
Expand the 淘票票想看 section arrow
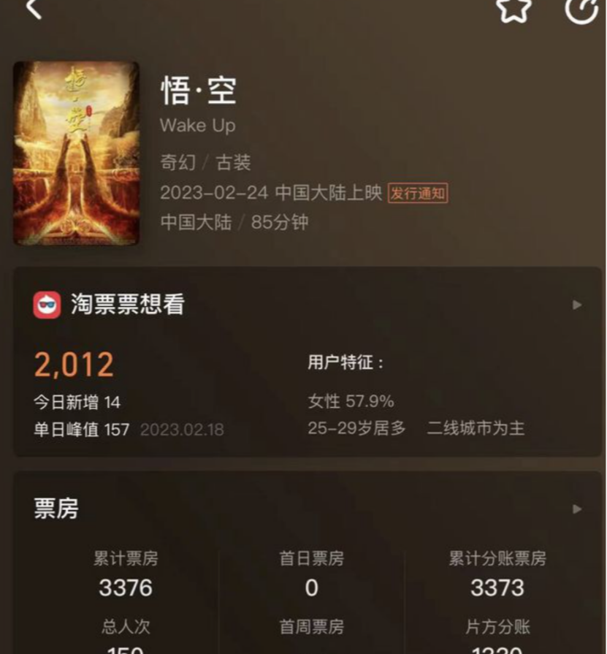coord(577,305)
